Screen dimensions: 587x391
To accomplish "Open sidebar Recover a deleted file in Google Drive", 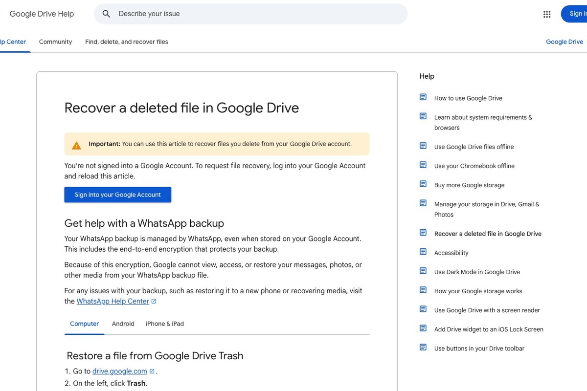I will [488, 234].
